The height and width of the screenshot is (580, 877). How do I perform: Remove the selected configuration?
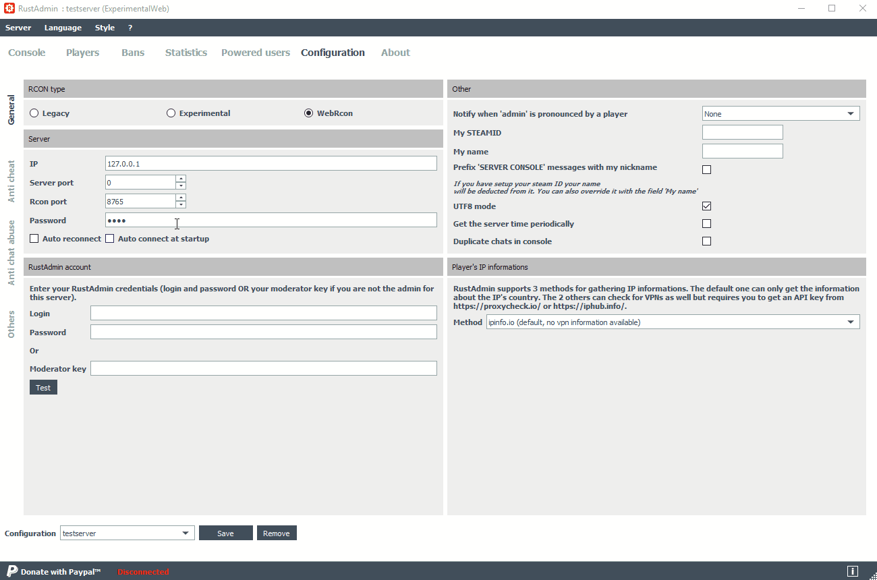point(277,533)
